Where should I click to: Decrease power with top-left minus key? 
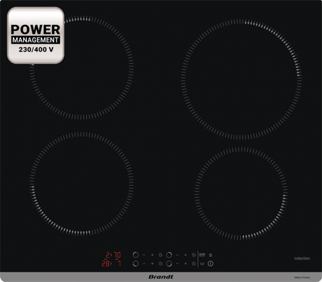pyautogui.click(x=144, y=255)
